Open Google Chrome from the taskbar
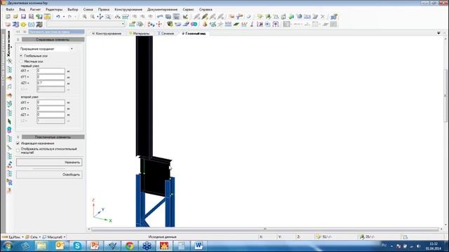Screen dimensions: 449x252 point(129,246)
